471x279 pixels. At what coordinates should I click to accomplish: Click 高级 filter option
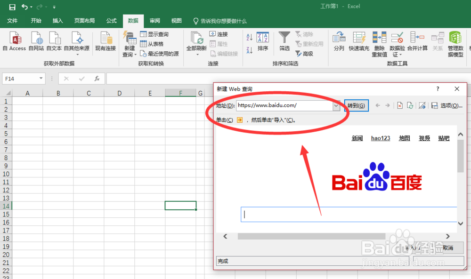[x=305, y=54]
